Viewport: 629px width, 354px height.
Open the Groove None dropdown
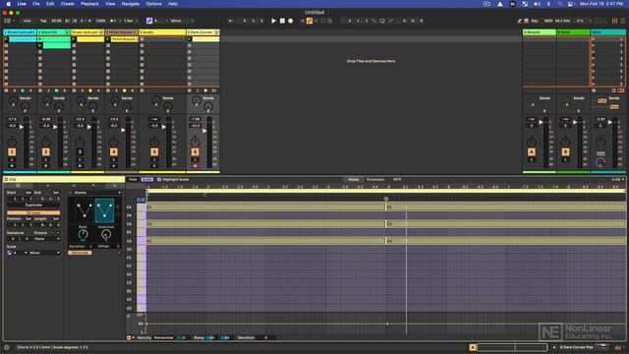pyautogui.click(x=47, y=239)
